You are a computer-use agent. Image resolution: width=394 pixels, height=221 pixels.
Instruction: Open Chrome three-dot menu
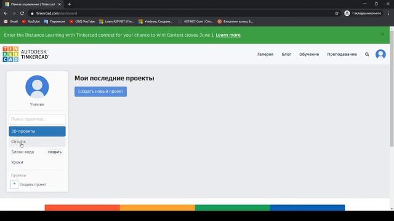[388, 14]
